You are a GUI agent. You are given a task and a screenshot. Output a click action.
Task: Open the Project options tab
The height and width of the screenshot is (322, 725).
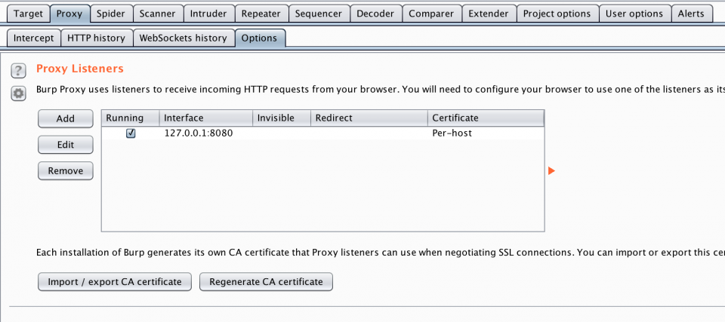click(558, 14)
